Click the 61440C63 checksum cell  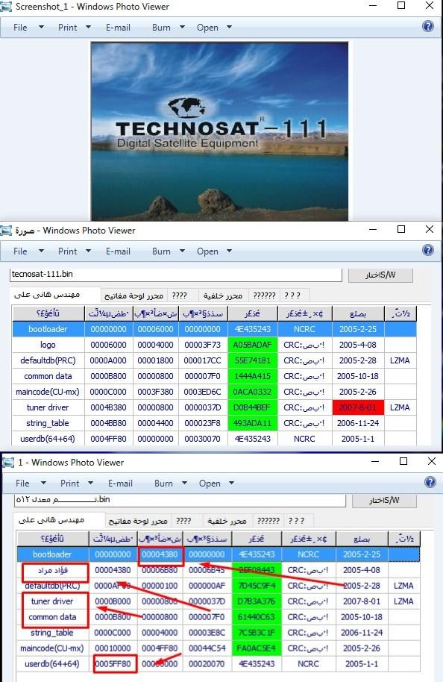coord(257,617)
